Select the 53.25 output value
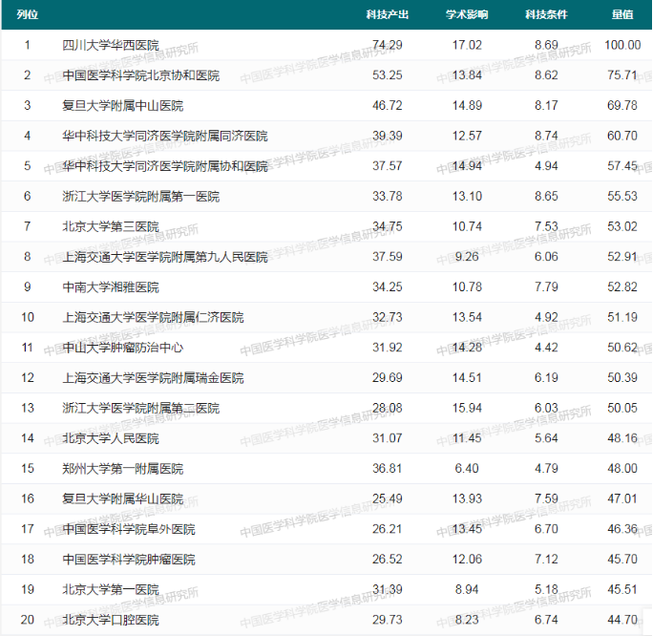The image size is (653, 636). coord(388,75)
